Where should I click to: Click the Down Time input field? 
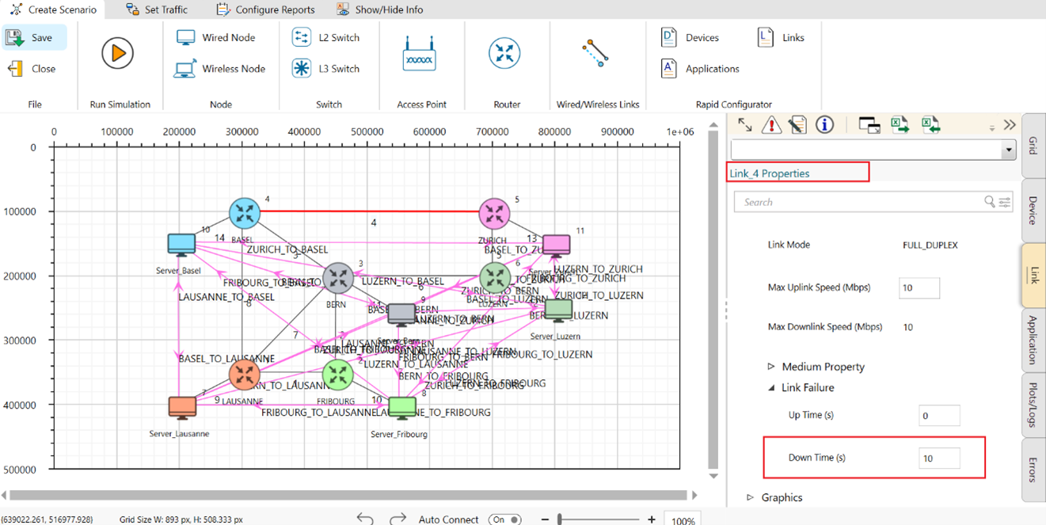click(939, 458)
